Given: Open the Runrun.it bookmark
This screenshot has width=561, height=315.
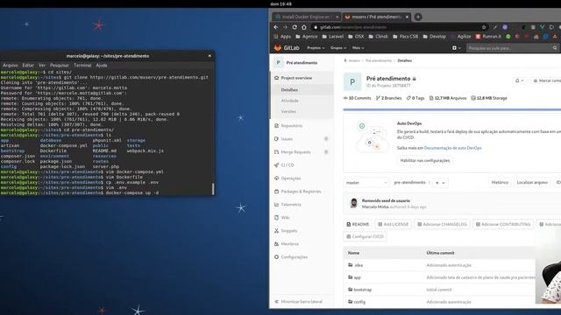Looking at the screenshot, I should [488, 37].
